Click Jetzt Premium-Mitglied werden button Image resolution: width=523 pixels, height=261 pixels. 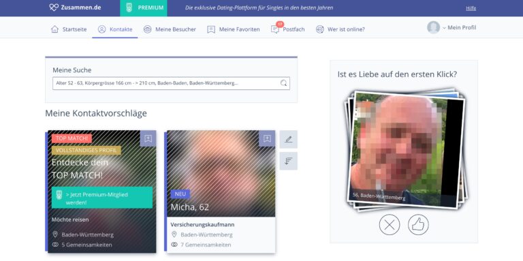(102, 198)
